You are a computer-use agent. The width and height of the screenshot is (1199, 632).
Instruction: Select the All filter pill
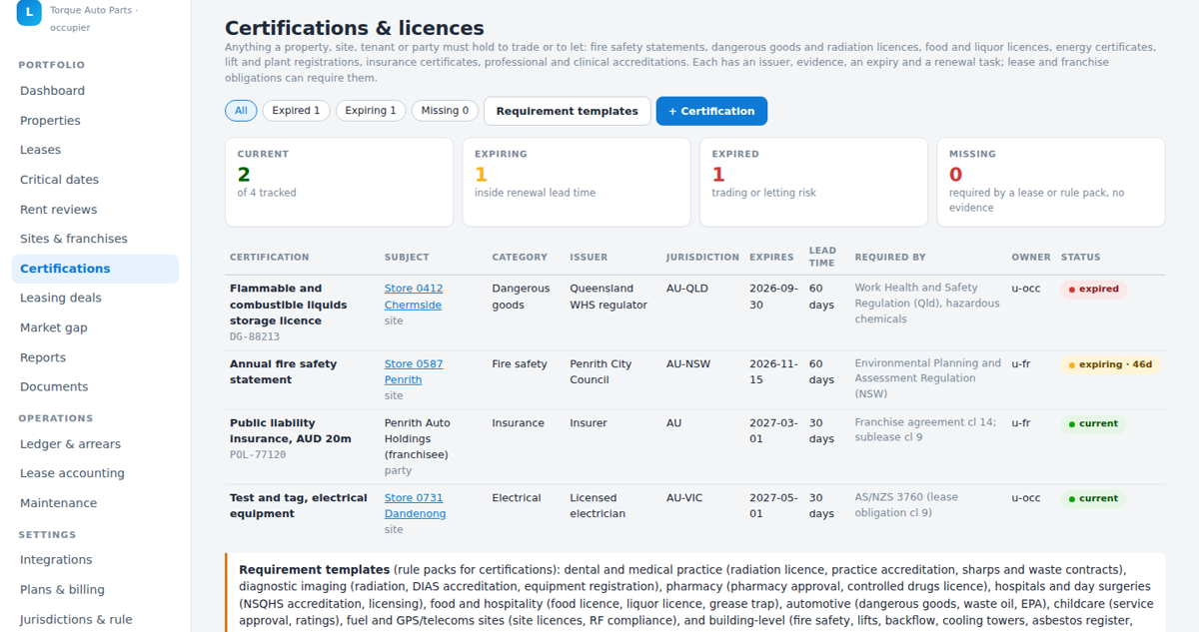pyautogui.click(x=241, y=111)
